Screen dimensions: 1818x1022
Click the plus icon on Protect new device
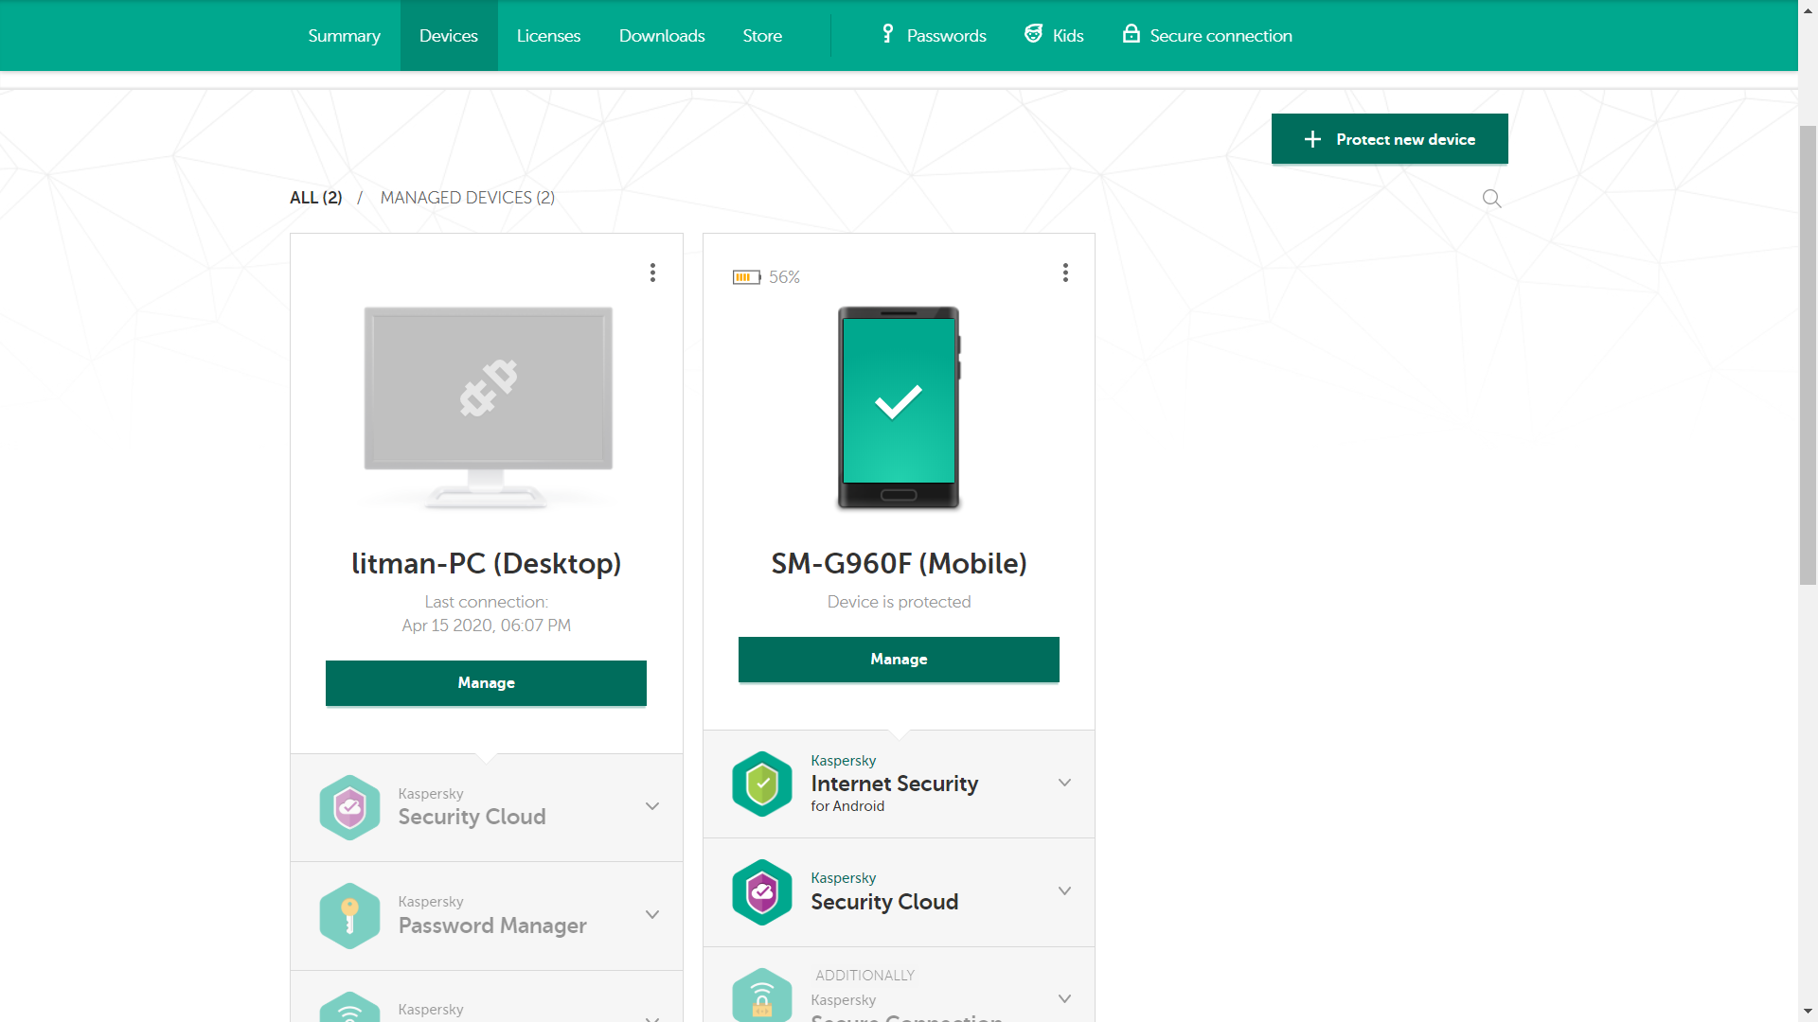(1312, 139)
